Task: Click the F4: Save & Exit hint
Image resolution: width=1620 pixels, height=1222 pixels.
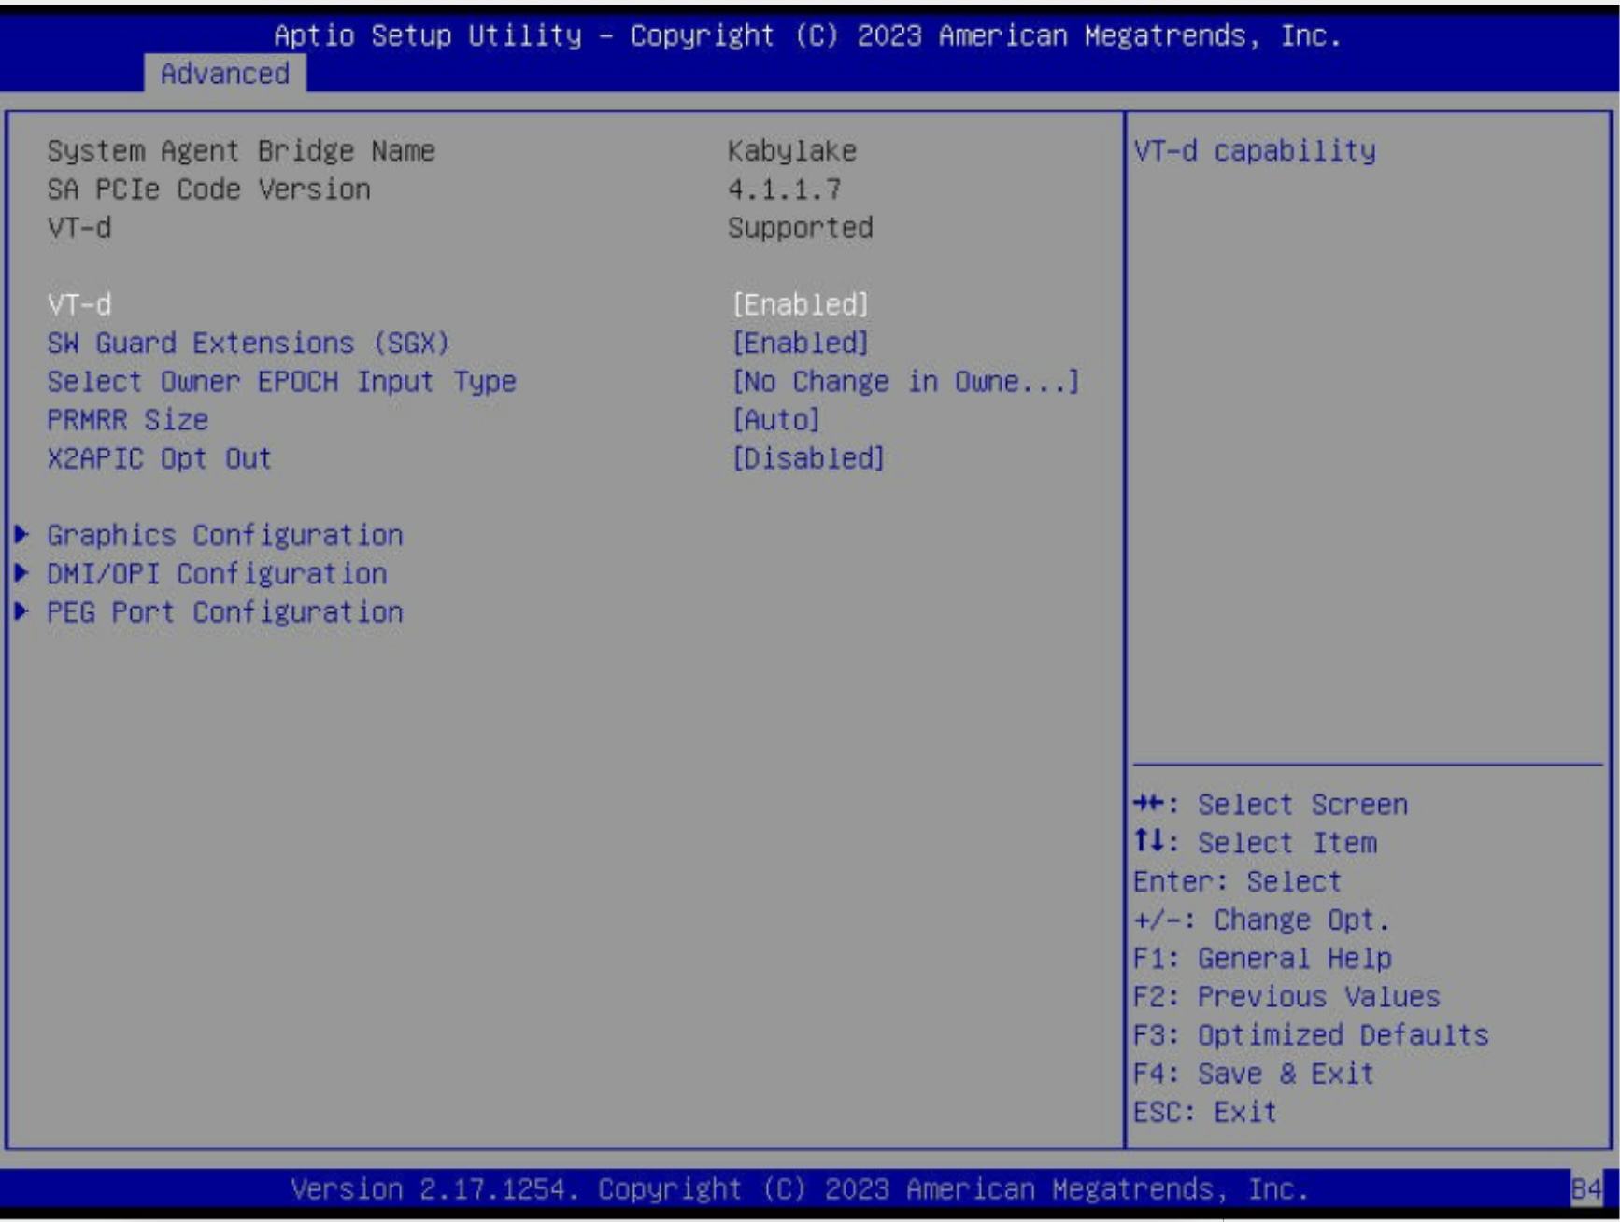Action: coord(1254,1073)
